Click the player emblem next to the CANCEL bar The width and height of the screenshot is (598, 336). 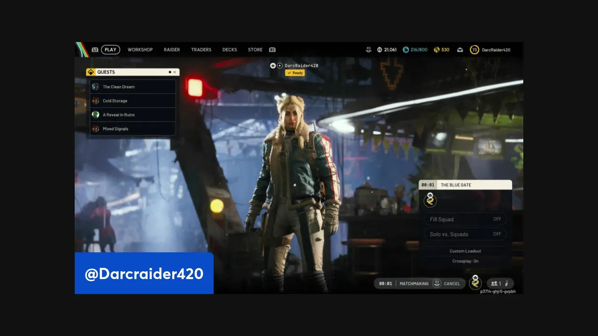click(x=476, y=282)
